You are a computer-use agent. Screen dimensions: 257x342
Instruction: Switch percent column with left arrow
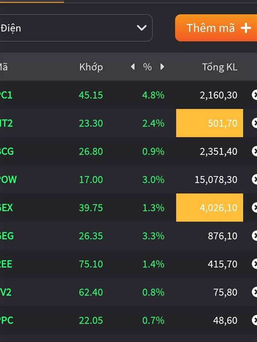point(133,67)
